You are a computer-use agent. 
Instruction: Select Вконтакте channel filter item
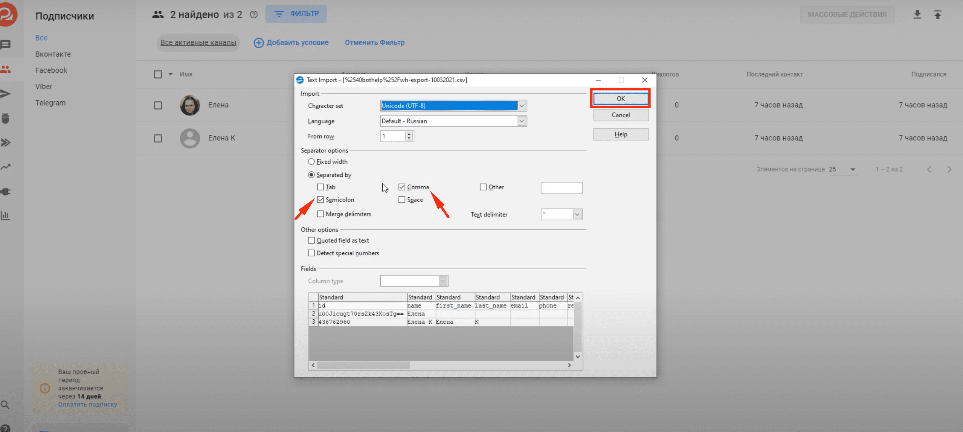coord(53,54)
